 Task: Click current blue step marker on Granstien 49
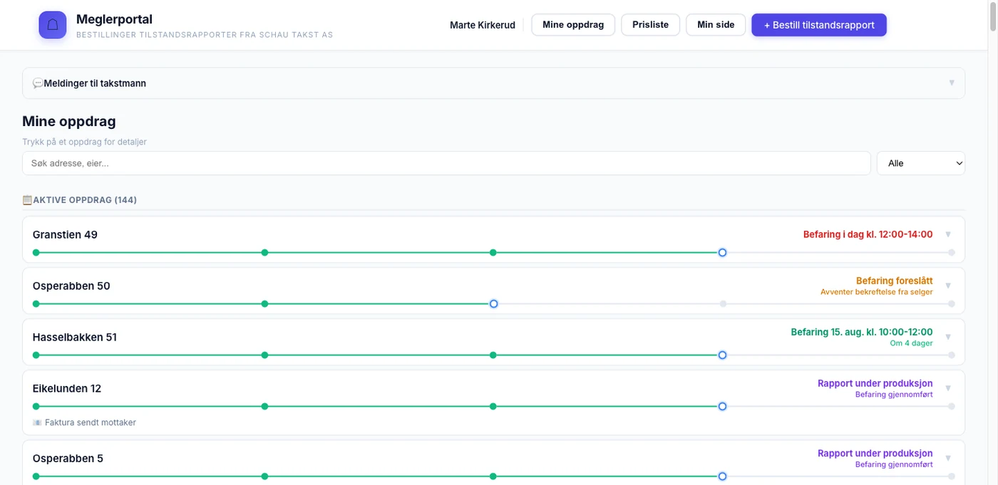722,253
